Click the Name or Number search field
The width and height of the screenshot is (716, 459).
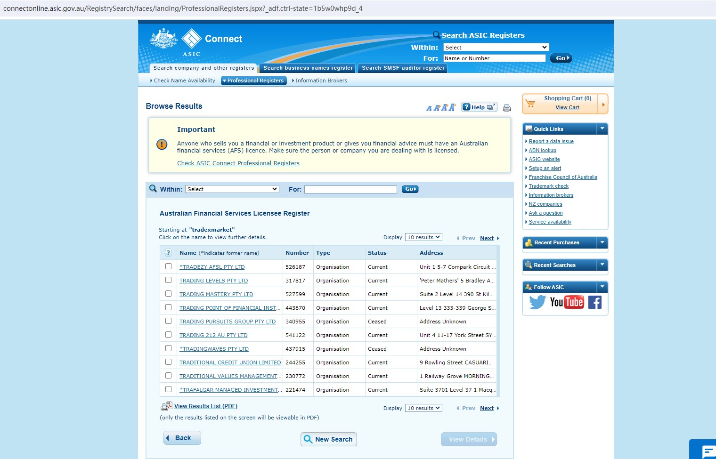[x=494, y=58]
